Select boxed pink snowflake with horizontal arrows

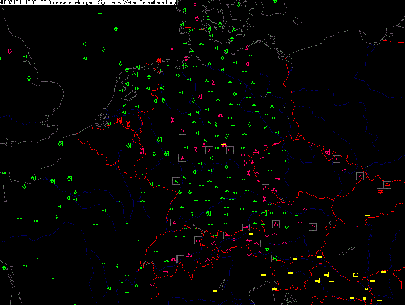(182, 131)
